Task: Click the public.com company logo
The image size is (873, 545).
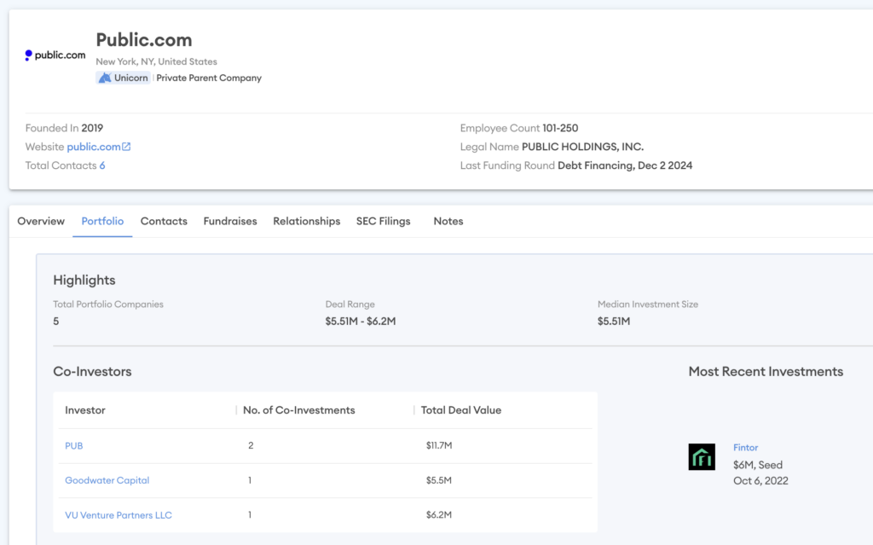Action: point(55,55)
